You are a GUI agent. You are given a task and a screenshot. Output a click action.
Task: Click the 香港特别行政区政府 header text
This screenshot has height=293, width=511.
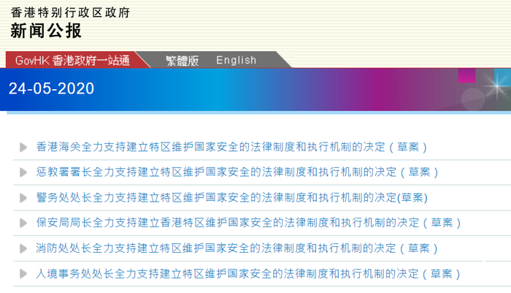click(70, 12)
